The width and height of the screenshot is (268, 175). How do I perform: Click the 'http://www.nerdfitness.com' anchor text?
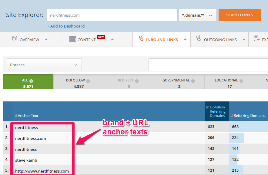coord(42,171)
